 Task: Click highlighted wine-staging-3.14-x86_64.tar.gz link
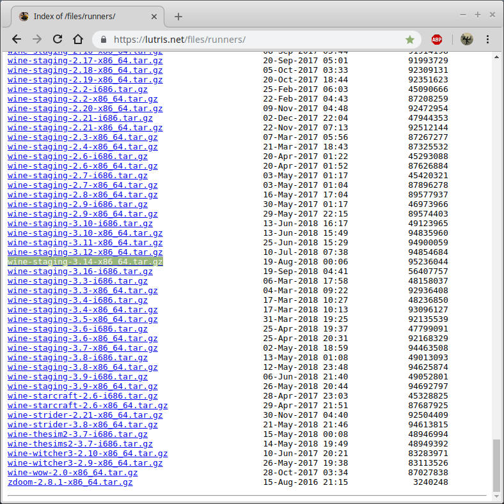point(85,262)
